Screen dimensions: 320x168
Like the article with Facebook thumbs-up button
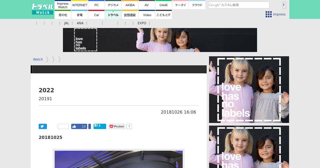[x=79, y=126]
